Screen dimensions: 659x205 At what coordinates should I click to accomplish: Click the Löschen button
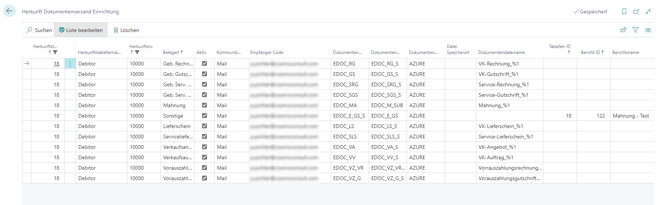(126, 30)
